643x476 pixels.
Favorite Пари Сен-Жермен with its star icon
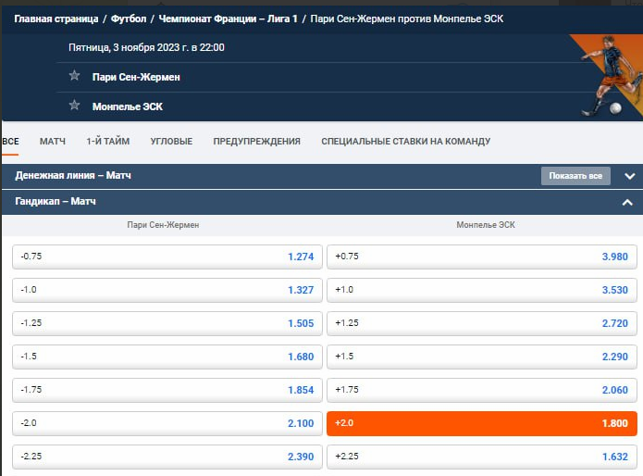[74, 76]
